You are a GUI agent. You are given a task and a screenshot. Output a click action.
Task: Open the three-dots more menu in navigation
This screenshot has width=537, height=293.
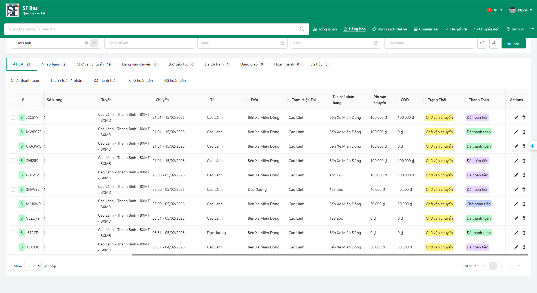pos(532,29)
